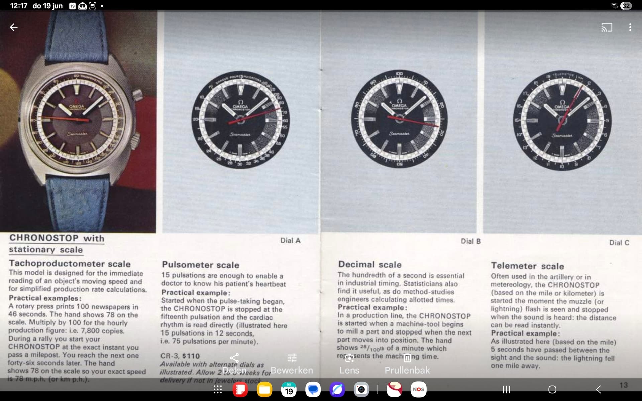Screen dimensions: 642x401
Task: Launch the red Samsung Notes app
Action: point(240,389)
